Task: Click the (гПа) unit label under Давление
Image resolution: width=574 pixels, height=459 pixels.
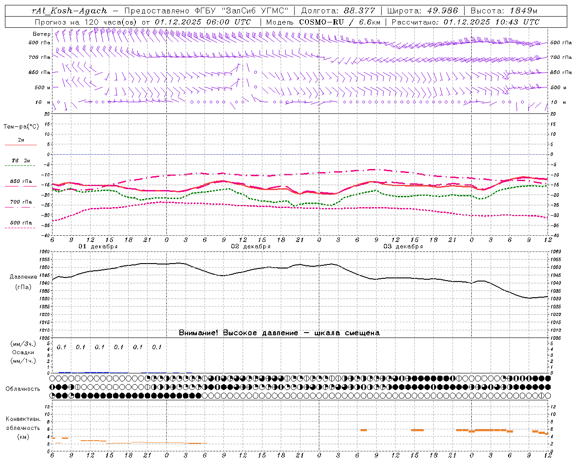Action: (23, 287)
